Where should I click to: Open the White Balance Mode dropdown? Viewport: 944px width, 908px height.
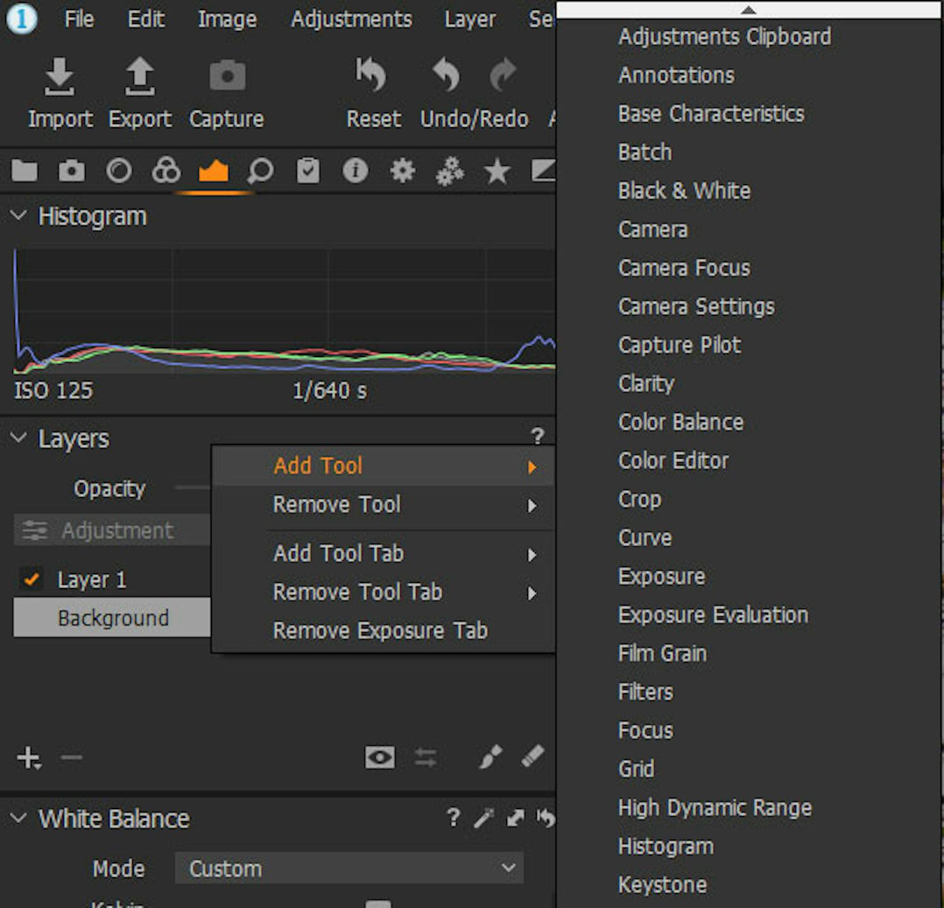pyautogui.click(x=349, y=868)
